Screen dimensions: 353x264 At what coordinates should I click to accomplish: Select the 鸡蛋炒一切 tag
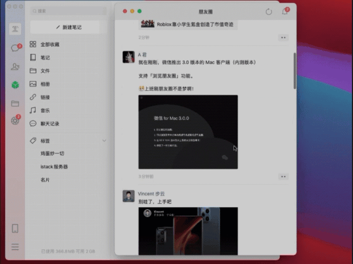[53, 153]
